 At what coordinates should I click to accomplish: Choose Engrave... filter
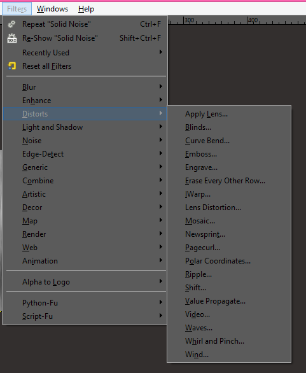229,167
